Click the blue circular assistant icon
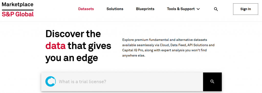The width and height of the screenshot is (262, 93). tap(50, 82)
